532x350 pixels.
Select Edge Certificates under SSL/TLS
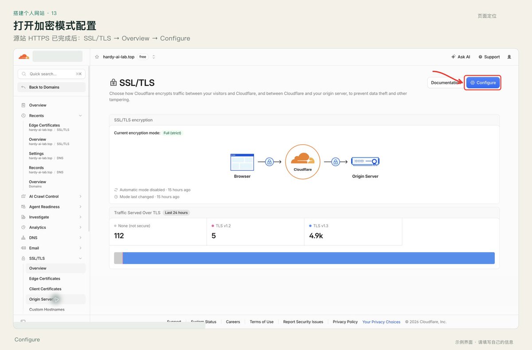tap(55, 279)
